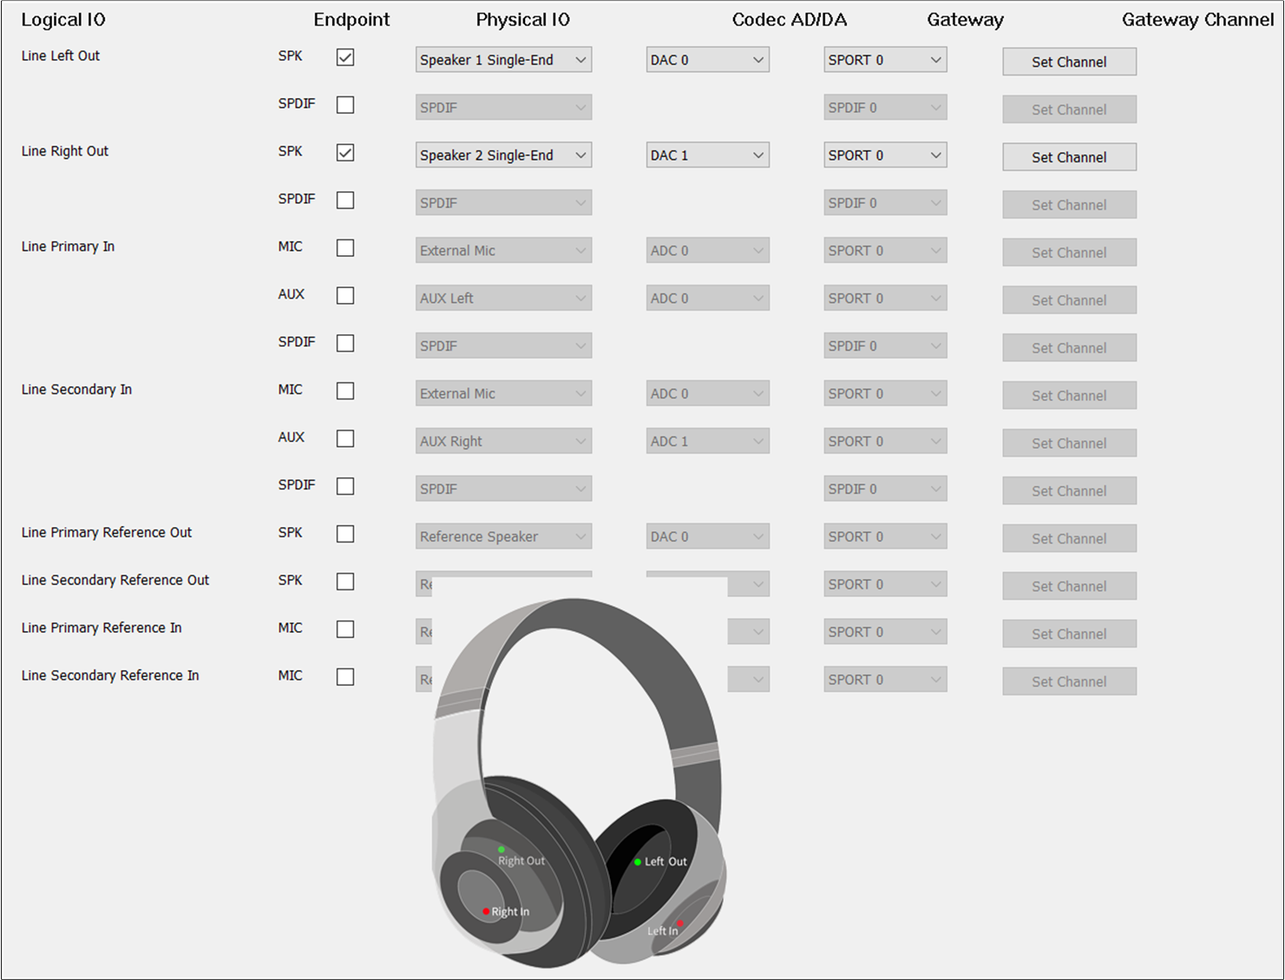Click the red Left In dot on headphone
1285x980 pixels.
680,923
